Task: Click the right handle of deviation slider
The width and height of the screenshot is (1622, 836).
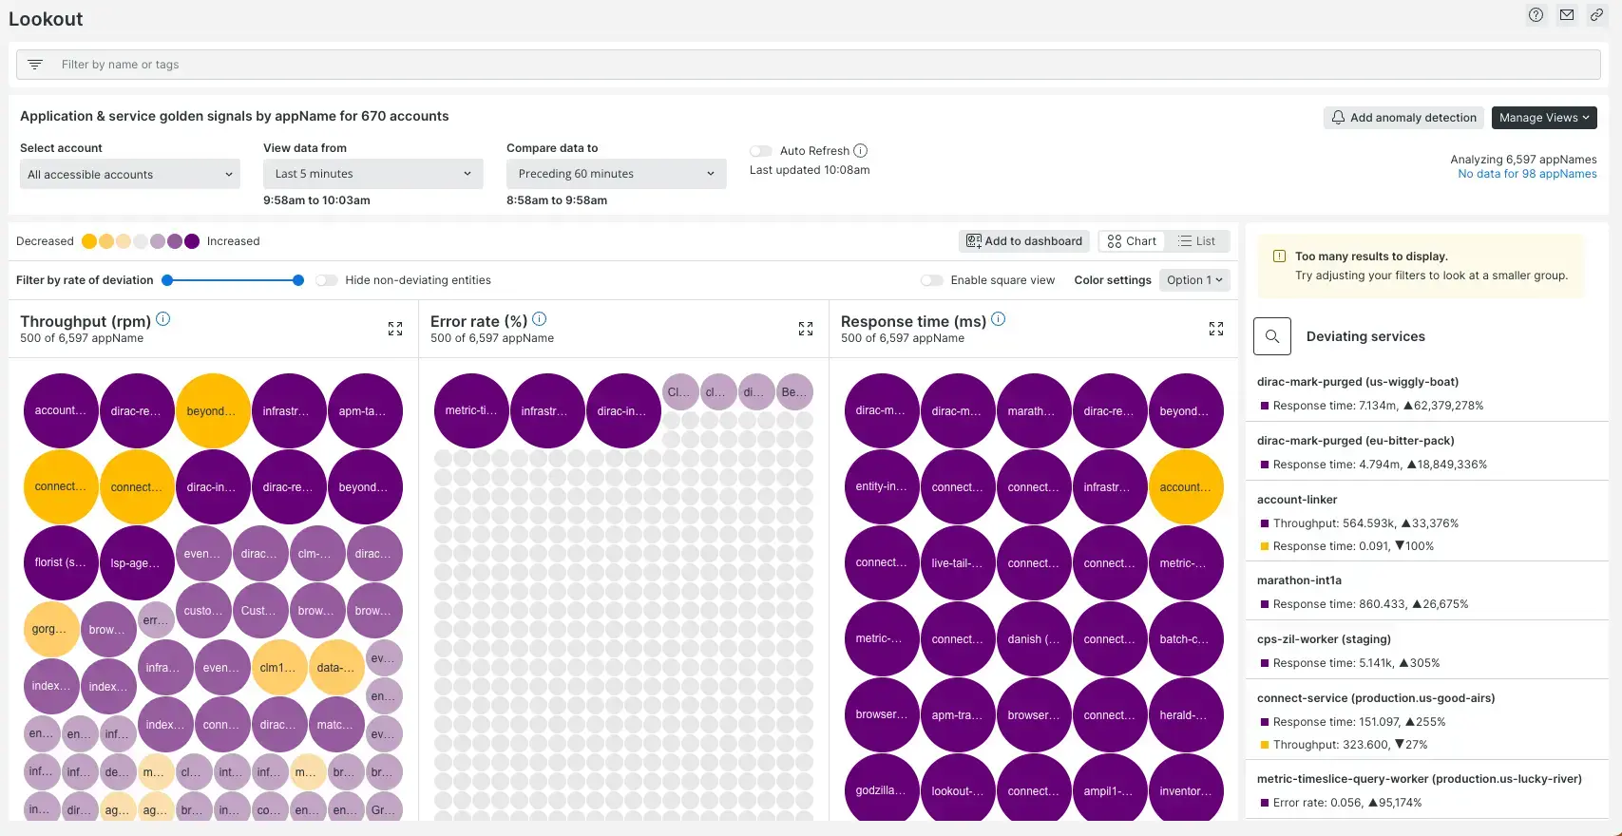Action: pyautogui.click(x=298, y=280)
